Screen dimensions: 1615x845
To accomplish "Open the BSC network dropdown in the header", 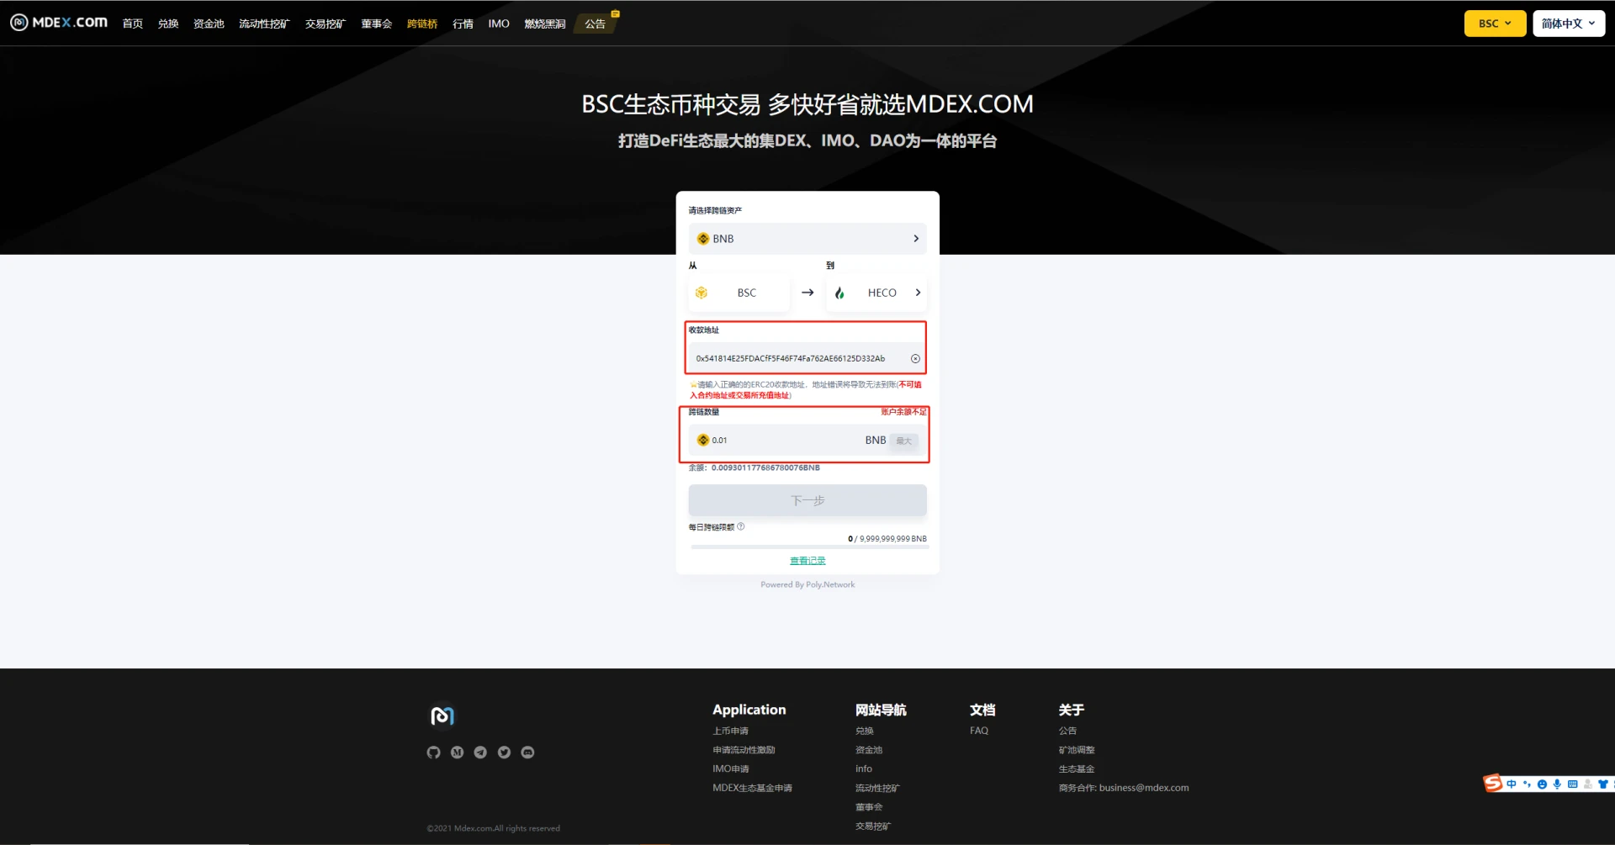I will [x=1494, y=24].
